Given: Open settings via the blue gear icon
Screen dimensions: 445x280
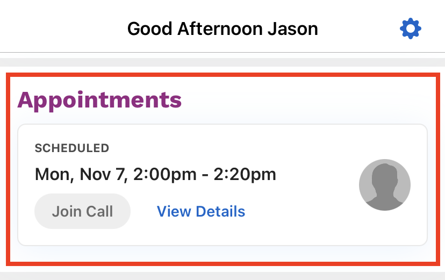Looking at the screenshot, I should coord(411,28).
